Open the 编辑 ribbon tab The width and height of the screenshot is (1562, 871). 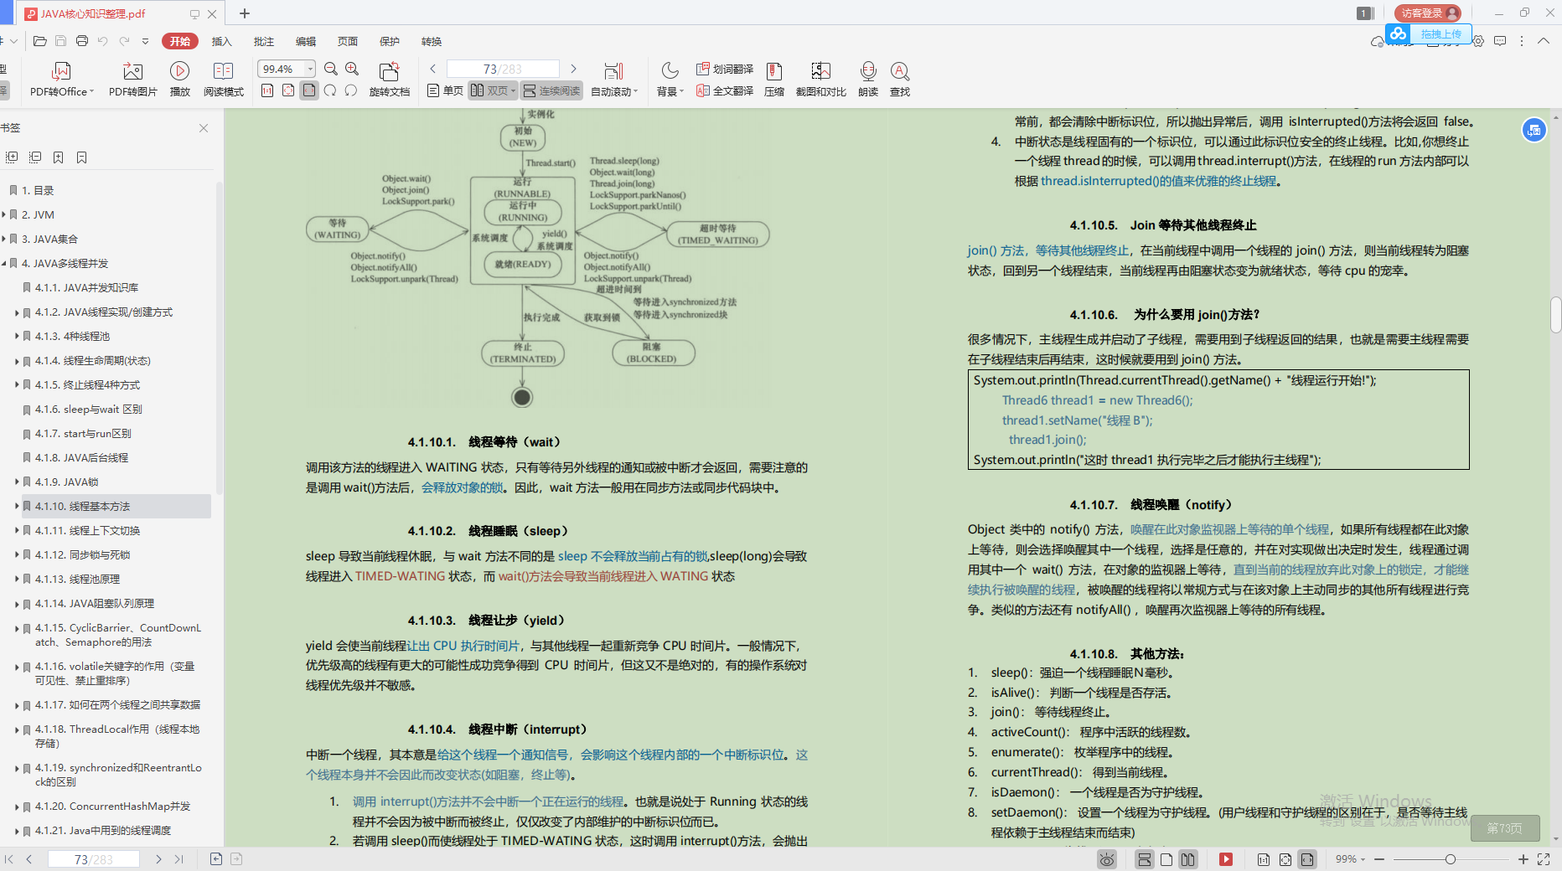click(x=305, y=41)
